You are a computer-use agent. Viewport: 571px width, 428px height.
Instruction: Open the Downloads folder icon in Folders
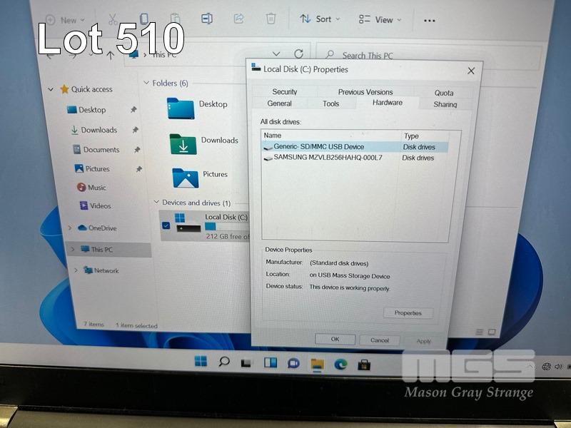pyautogui.click(x=183, y=143)
